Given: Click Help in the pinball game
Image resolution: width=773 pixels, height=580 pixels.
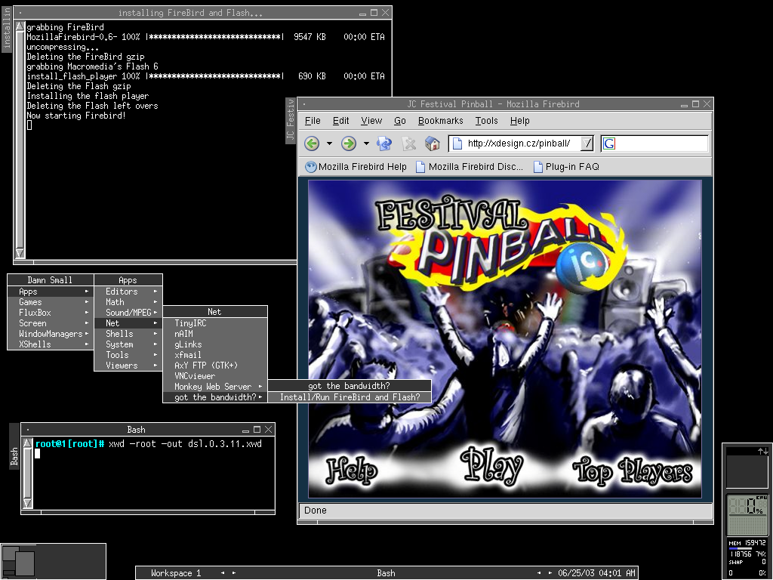Looking at the screenshot, I should click(352, 470).
